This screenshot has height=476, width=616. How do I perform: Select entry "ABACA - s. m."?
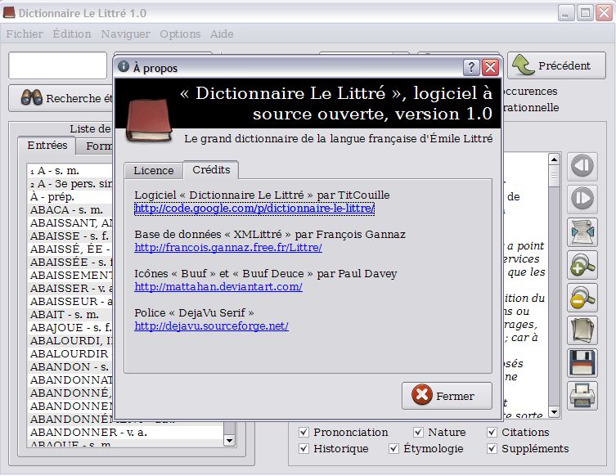click(x=70, y=209)
